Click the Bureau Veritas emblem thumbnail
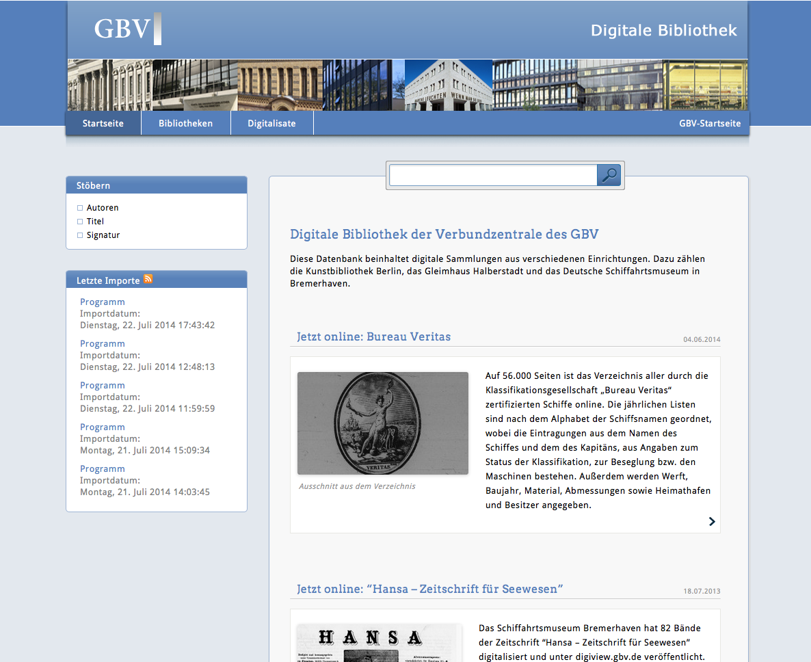The image size is (811, 662). tap(383, 423)
